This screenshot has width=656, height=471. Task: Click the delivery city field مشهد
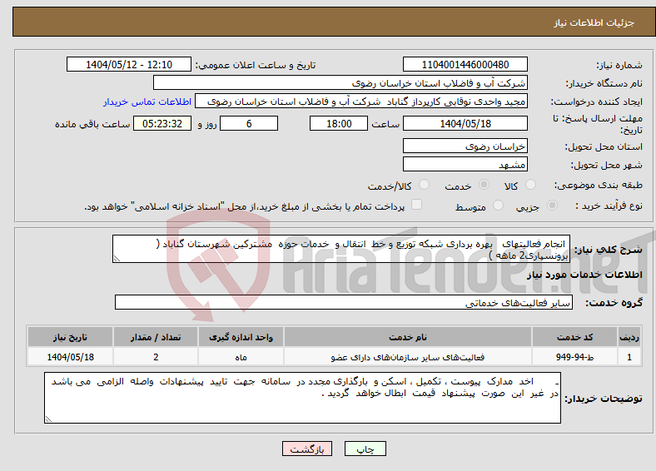(x=465, y=164)
